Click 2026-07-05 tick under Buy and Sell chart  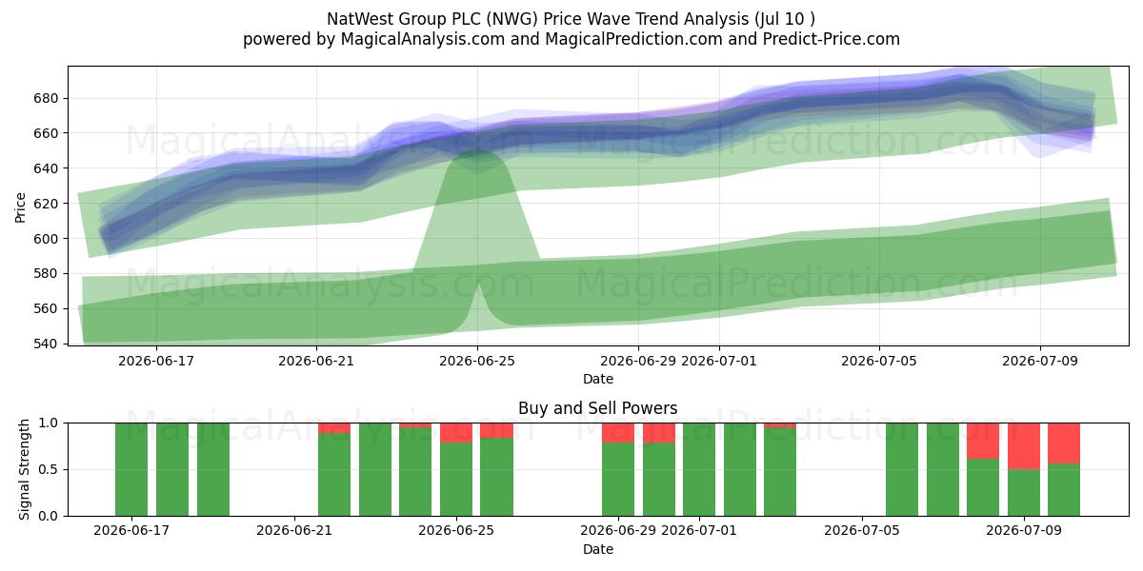862,531
